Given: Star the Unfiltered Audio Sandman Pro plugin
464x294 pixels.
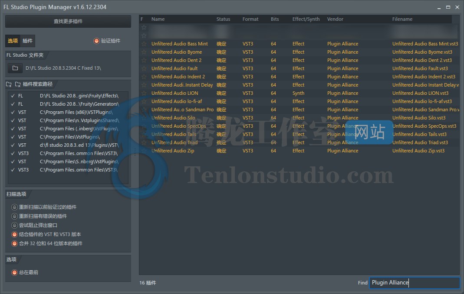Looking at the screenshot, I should point(144,110).
